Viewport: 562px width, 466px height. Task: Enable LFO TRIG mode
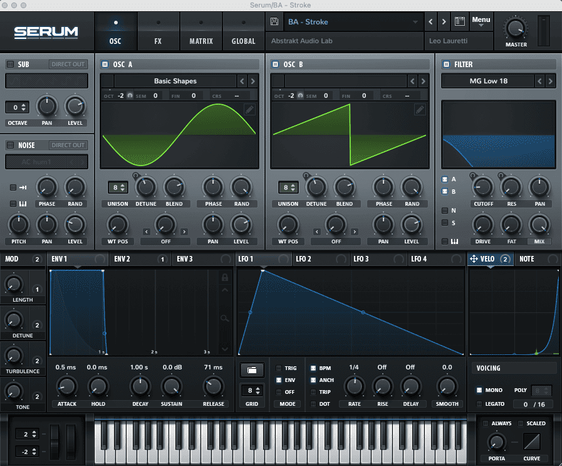(279, 368)
